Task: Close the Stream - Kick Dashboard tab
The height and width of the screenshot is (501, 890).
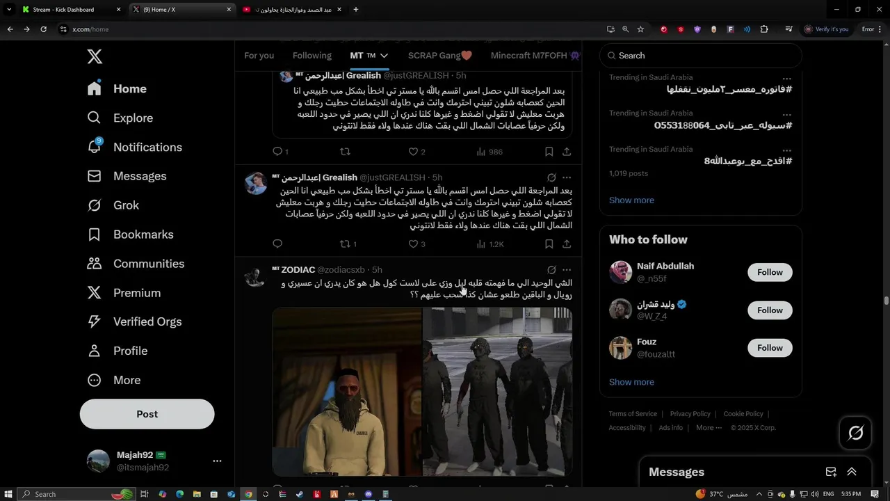Action: pos(118,10)
